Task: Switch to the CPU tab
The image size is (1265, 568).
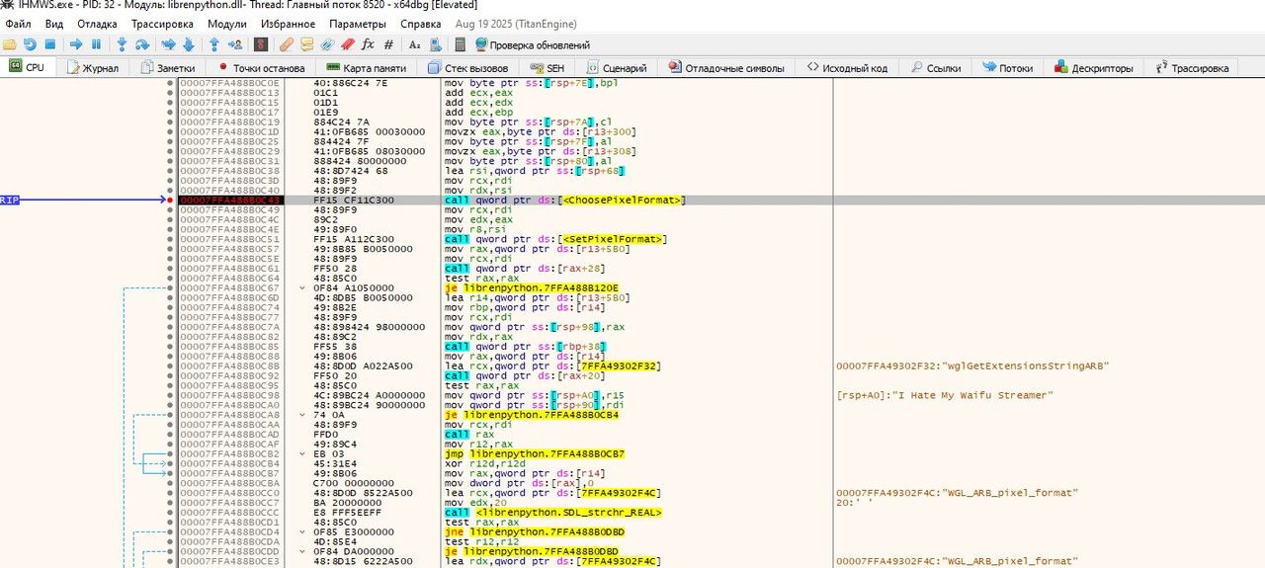Action: point(27,68)
